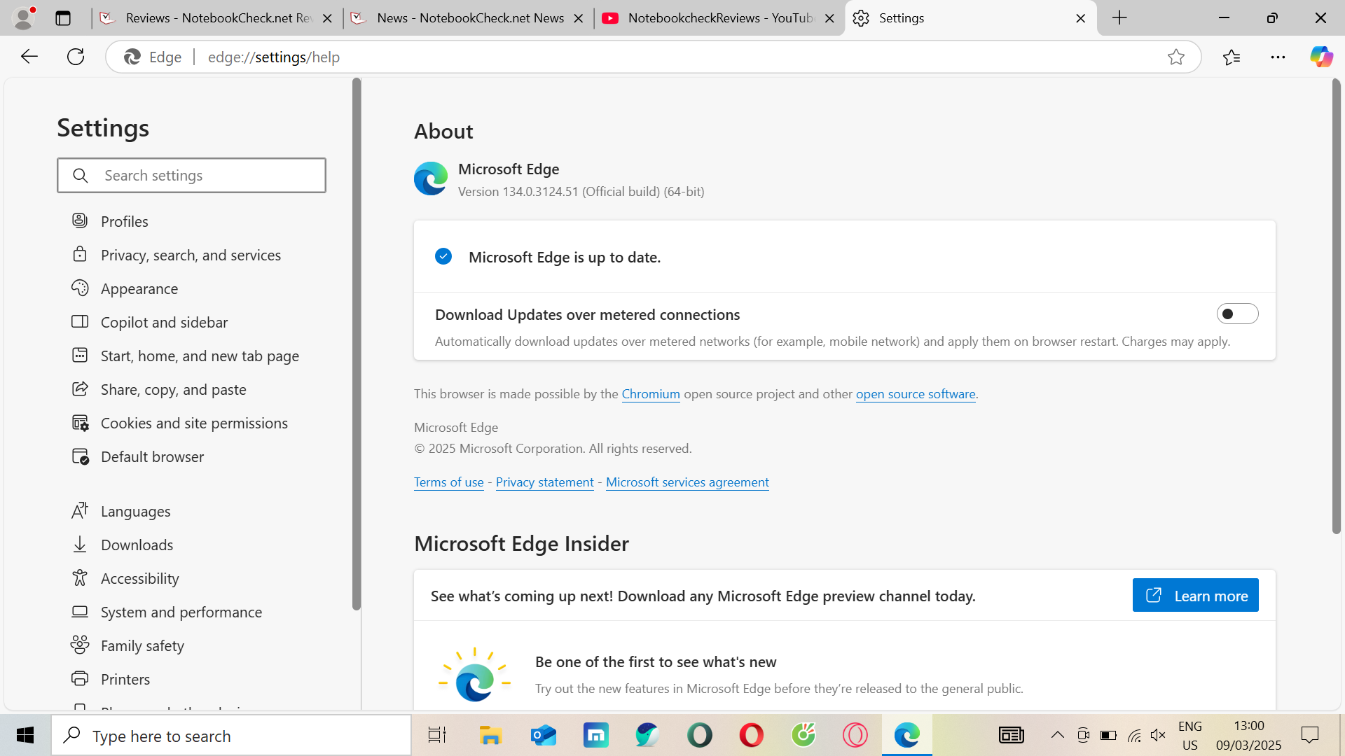Show hidden system tray icons
Image resolution: width=1345 pixels, height=756 pixels.
coord(1058,735)
